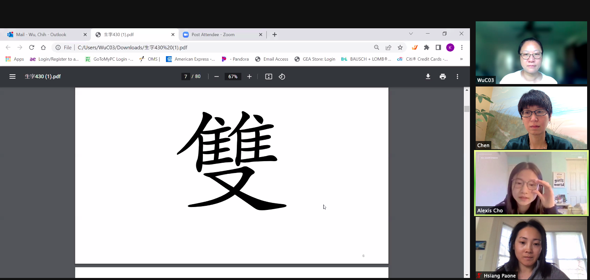Select the fit-to-page icon
The width and height of the screenshot is (590, 280).
(268, 76)
